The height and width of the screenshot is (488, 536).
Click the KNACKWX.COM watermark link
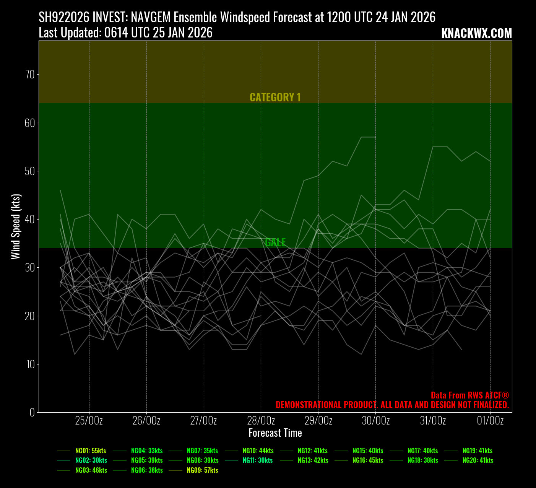(x=476, y=34)
